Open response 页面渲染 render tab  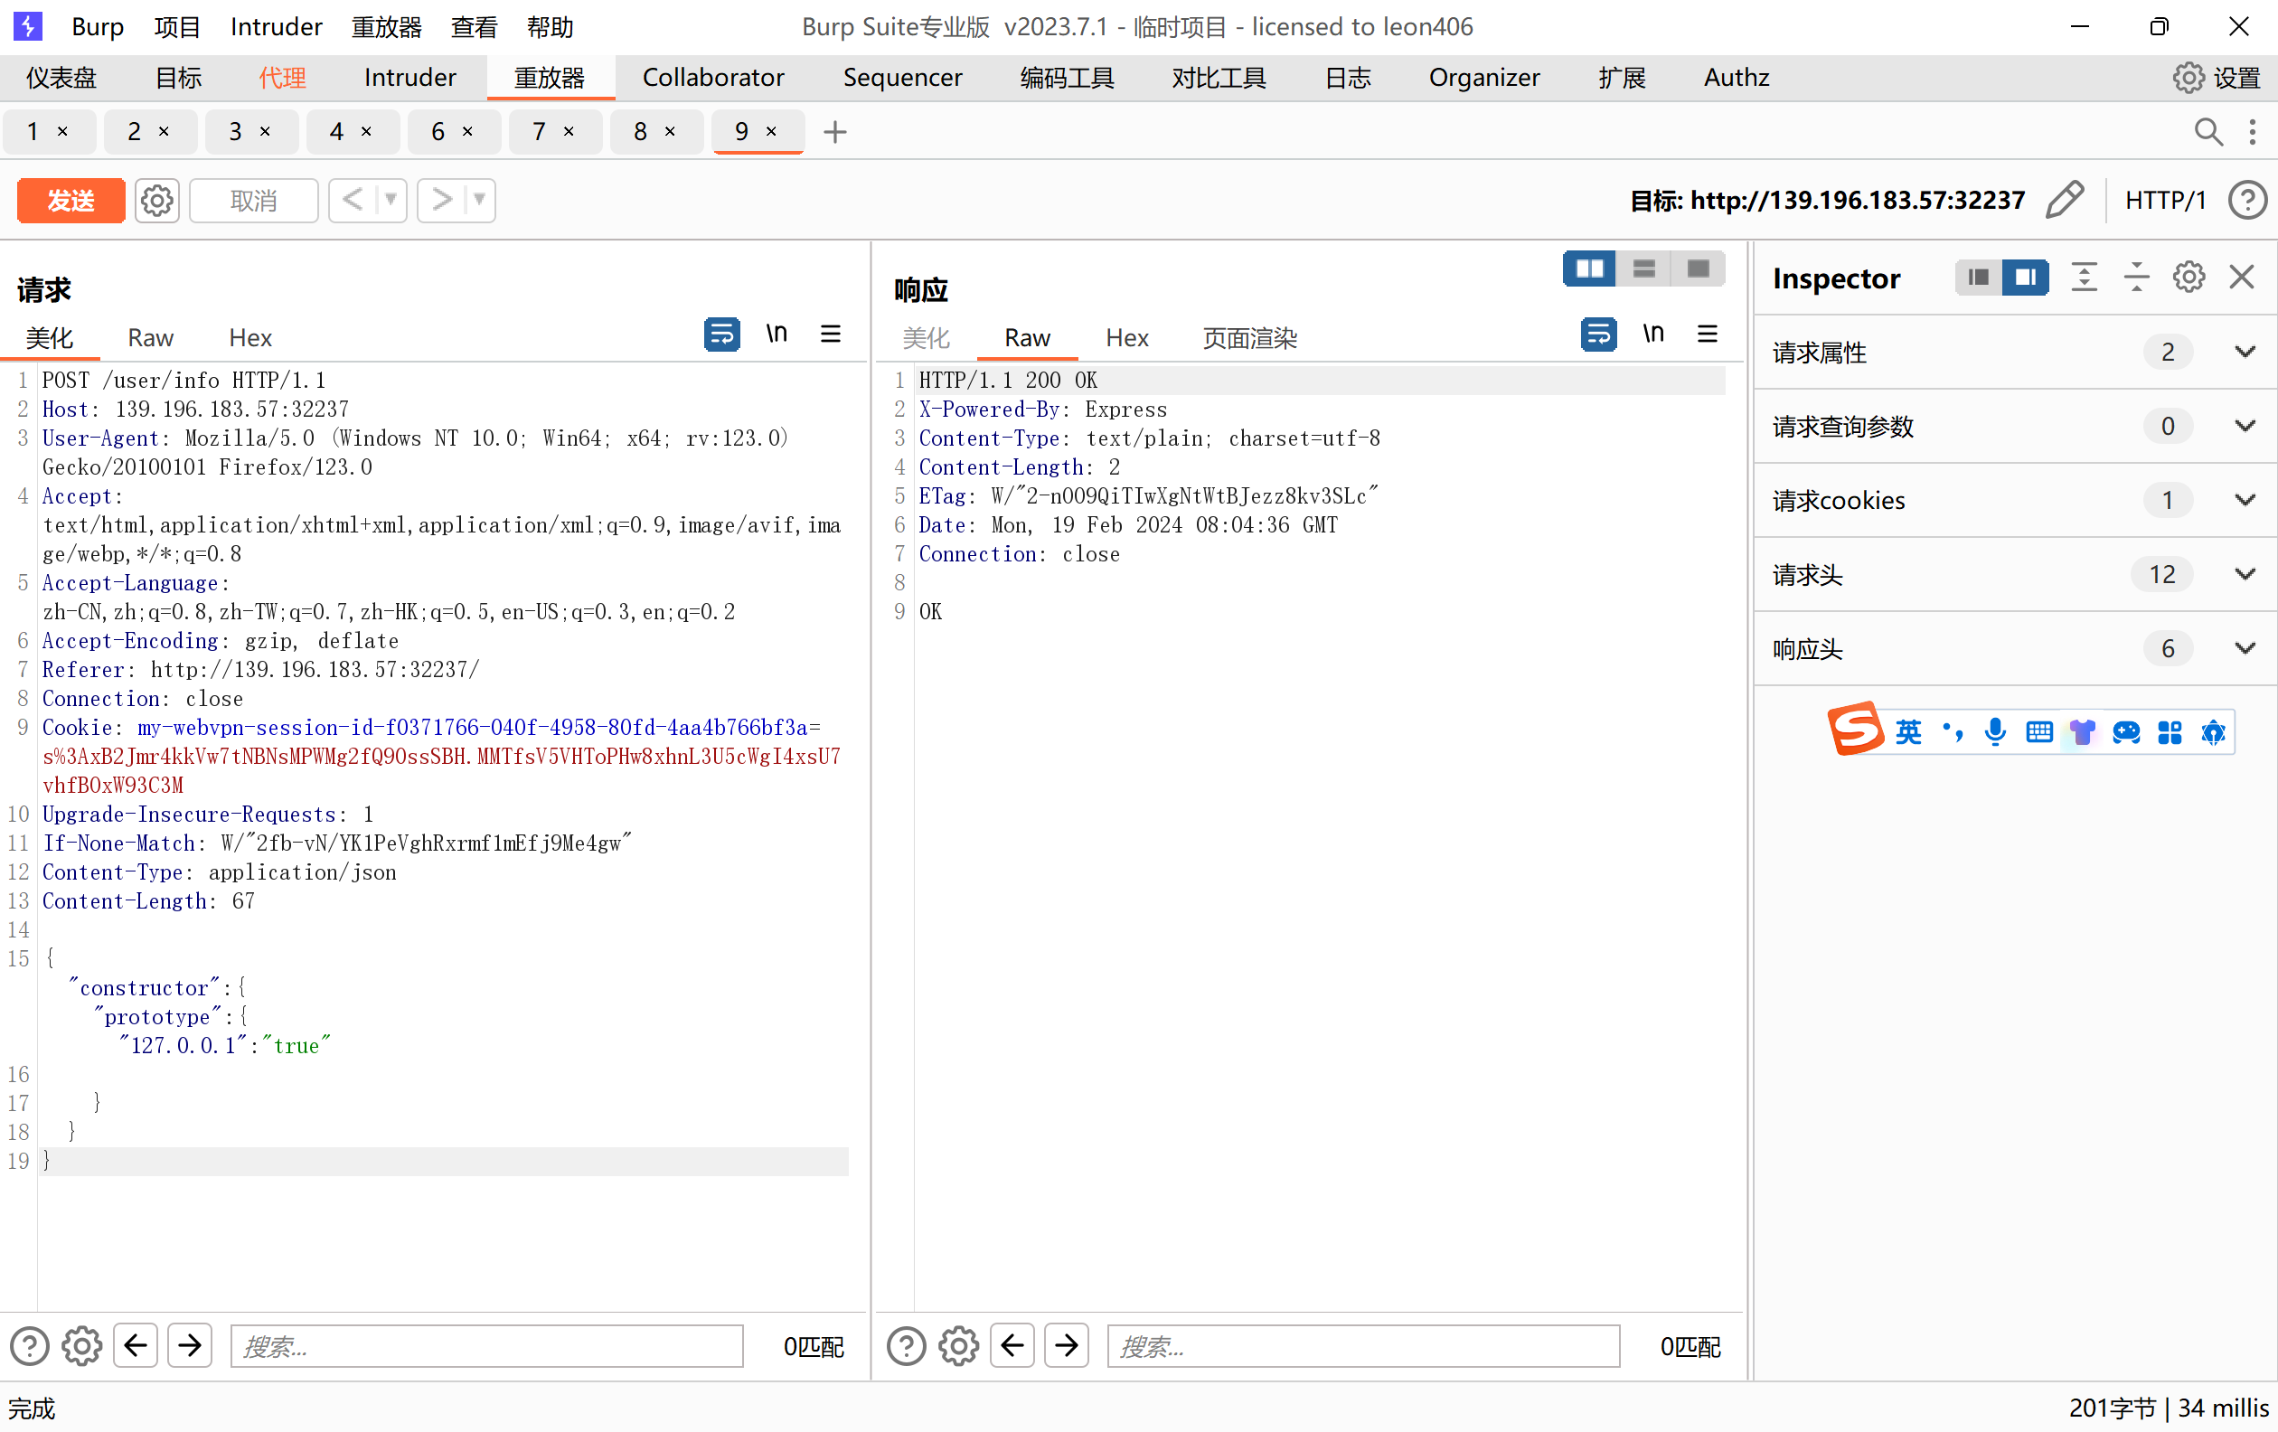click(1249, 338)
